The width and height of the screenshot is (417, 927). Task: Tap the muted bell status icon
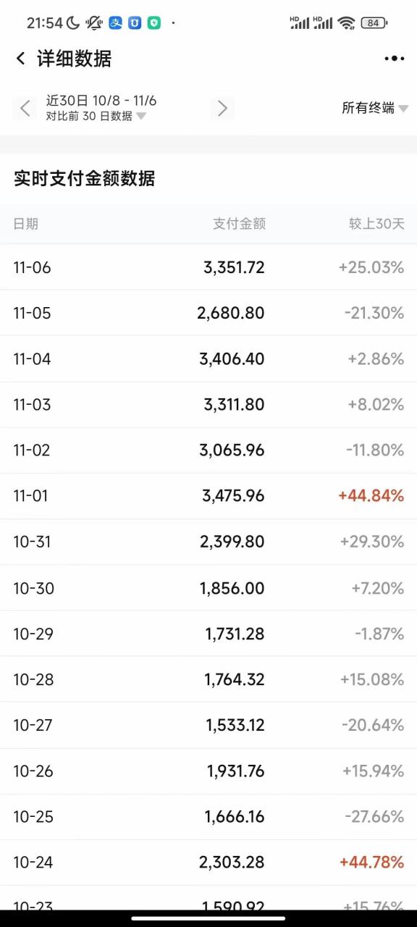pos(94,22)
